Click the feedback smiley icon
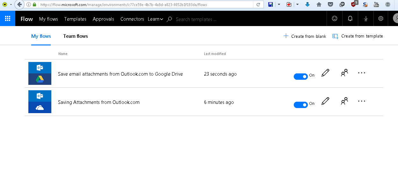The height and width of the screenshot is (170, 398). (335, 19)
